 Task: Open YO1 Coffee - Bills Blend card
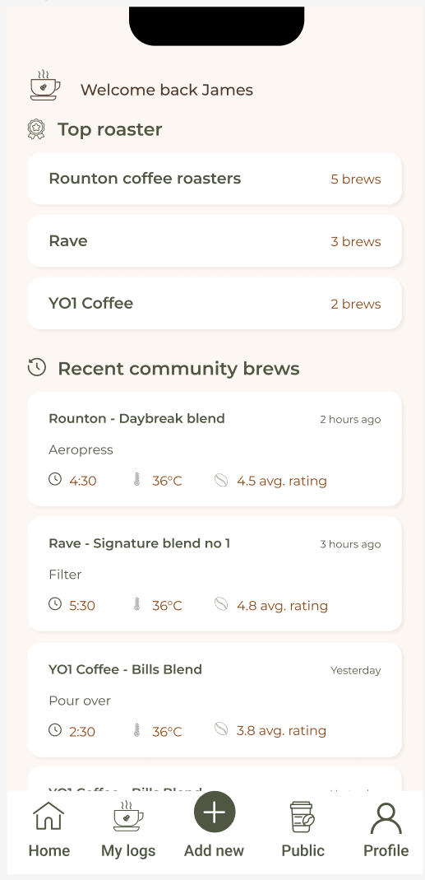215,700
